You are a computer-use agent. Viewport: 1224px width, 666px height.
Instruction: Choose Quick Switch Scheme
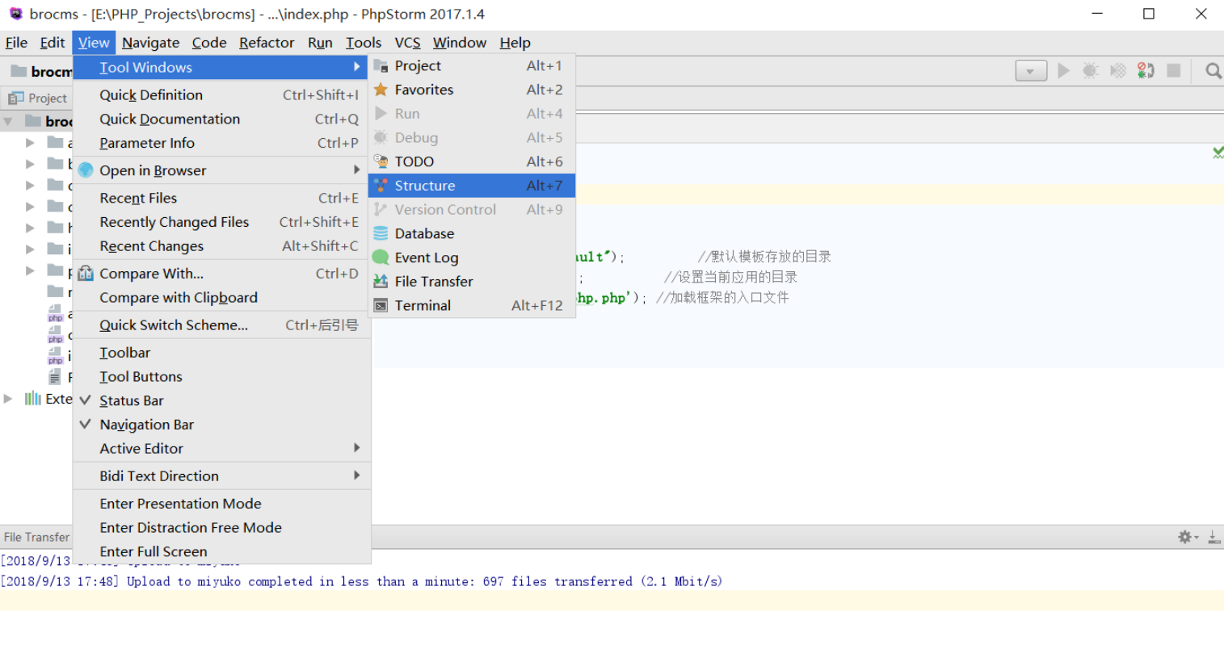222,325
